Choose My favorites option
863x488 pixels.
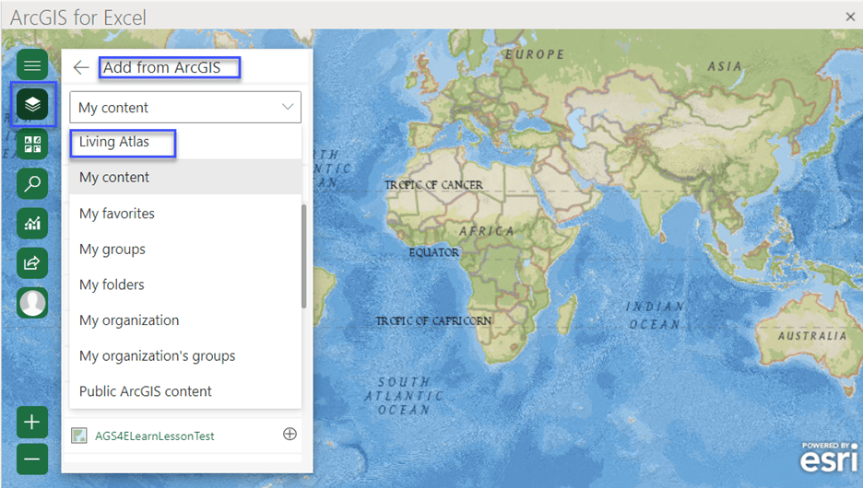coord(117,214)
